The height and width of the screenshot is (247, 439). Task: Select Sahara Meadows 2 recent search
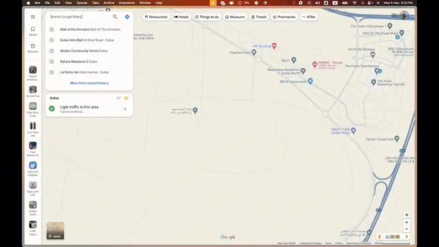click(x=89, y=61)
